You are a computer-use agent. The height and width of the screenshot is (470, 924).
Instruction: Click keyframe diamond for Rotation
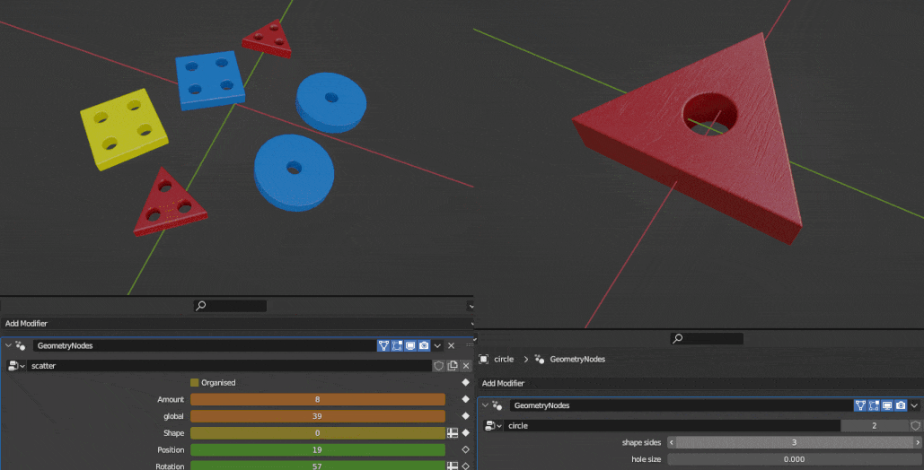(465, 466)
